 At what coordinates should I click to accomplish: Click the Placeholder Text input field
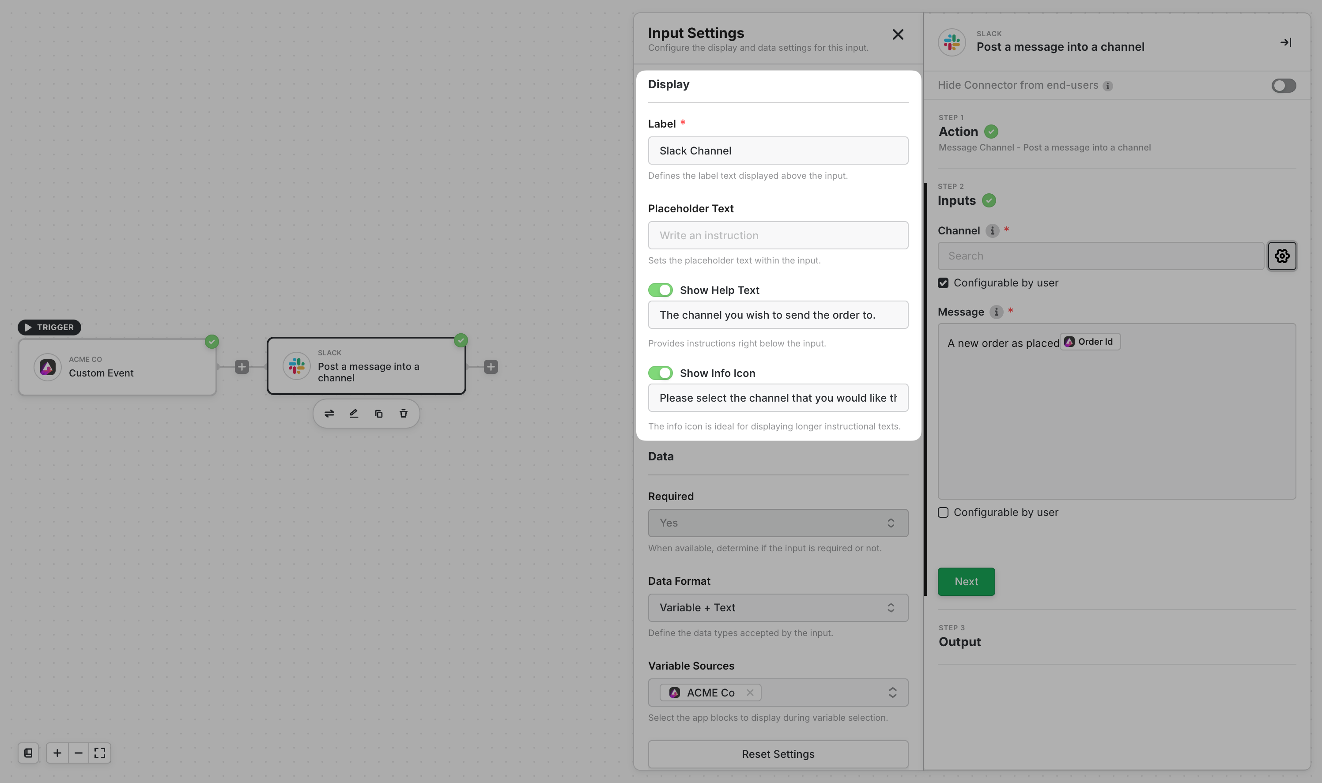pos(778,235)
